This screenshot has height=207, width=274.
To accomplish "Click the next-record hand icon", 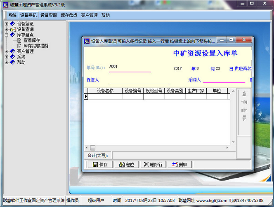I will click(x=244, y=110).
